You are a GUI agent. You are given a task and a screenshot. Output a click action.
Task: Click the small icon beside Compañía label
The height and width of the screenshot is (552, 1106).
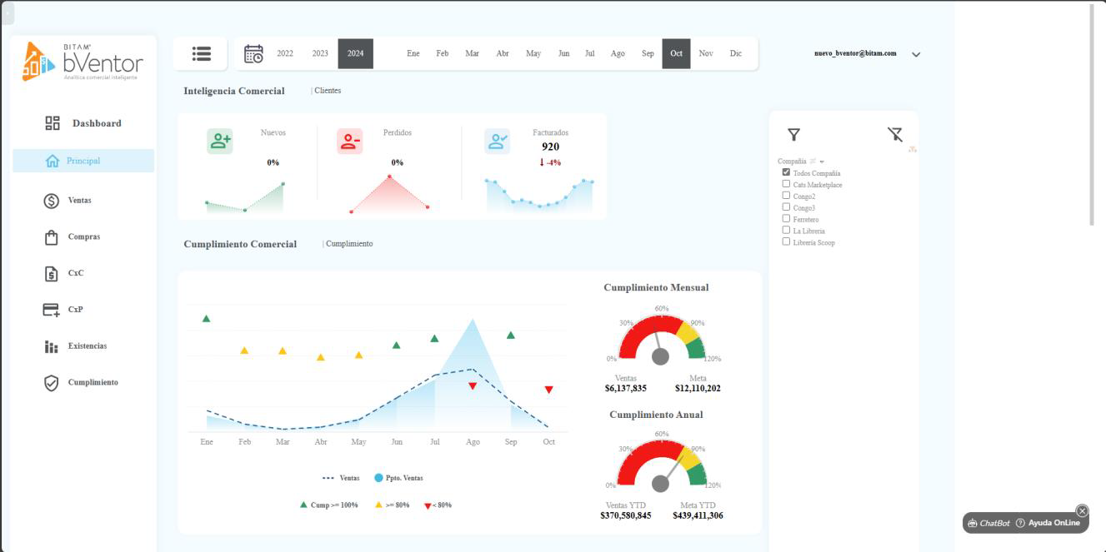[813, 162]
